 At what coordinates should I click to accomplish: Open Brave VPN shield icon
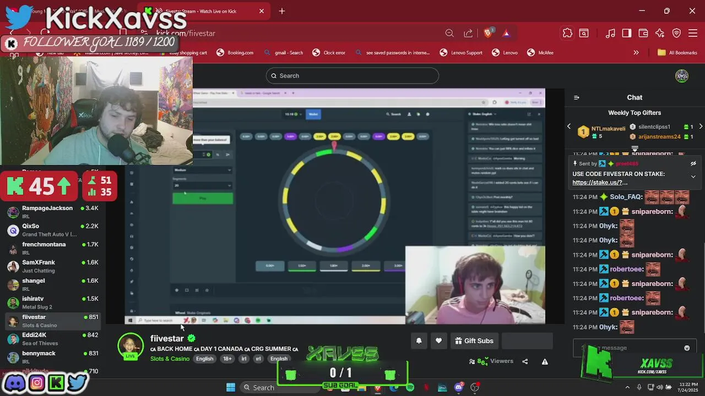677,34
